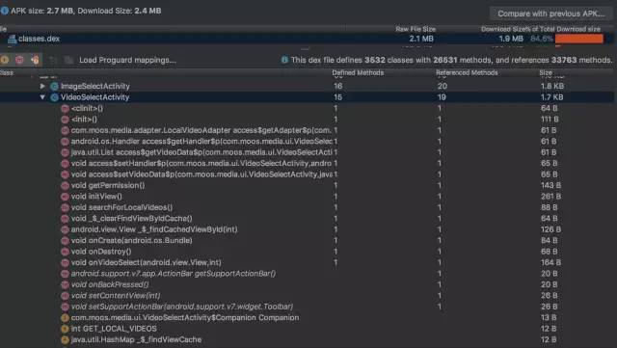Toggle the show fields filter icon
Image resolution: width=617 pixels, height=348 pixels.
click(5, 60)
